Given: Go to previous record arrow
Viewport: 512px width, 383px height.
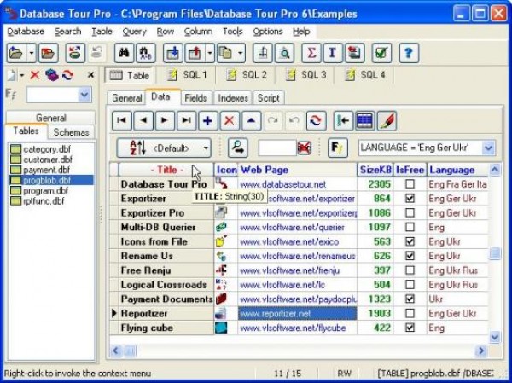Looking at the screenshot, I should point(143,121).
